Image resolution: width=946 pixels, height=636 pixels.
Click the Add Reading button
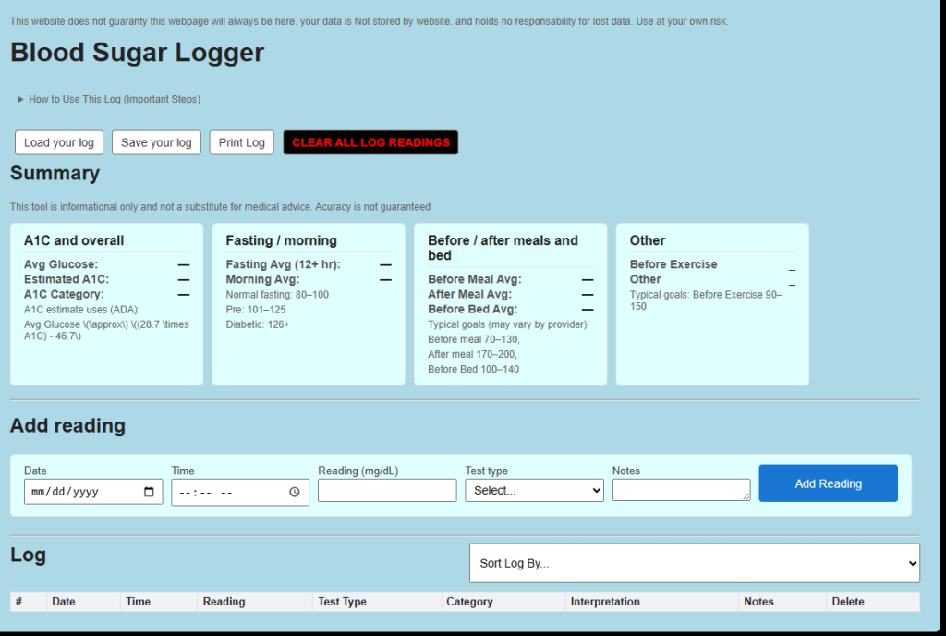(829, 483)
